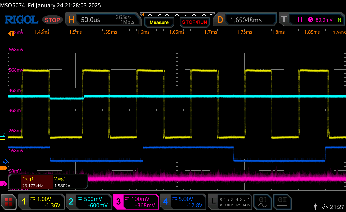
Task: Open the function navigation grid icon
Action: (8, 202)
